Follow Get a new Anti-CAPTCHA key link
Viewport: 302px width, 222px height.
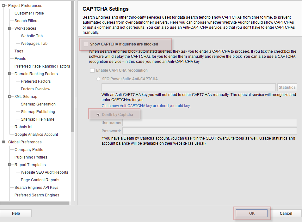pos(146,105)
